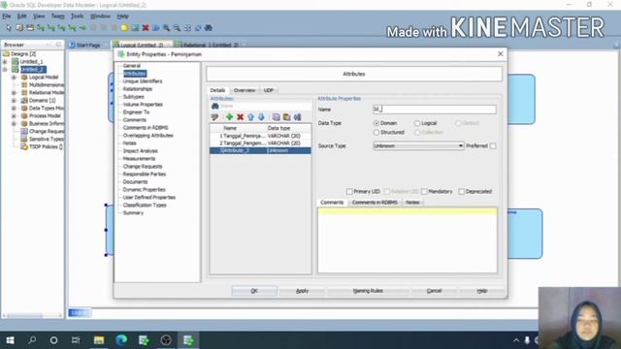Click the Cancel button

coord(434,291)
